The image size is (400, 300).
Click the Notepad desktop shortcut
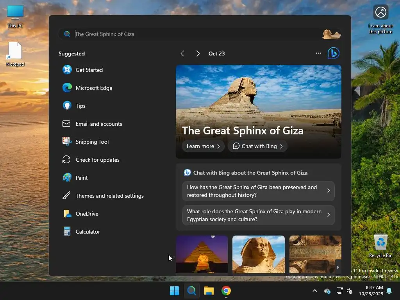[x=15, y=54]
